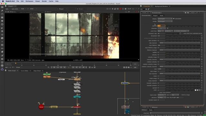Viewport: 206px width, 116px height.
Task: Open the render dropdown
Action: 165,21
